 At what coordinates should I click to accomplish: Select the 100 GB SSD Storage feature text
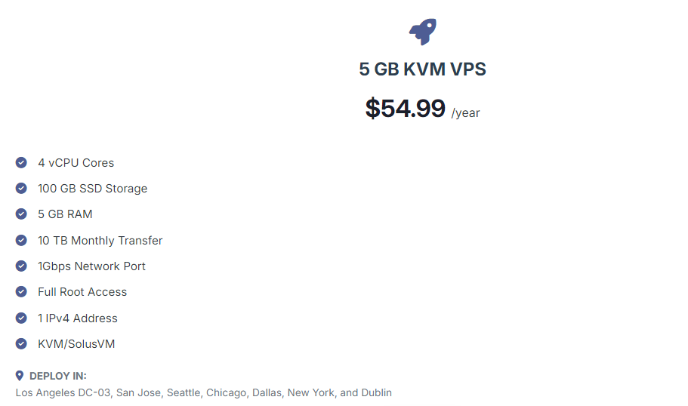[93, 189]
